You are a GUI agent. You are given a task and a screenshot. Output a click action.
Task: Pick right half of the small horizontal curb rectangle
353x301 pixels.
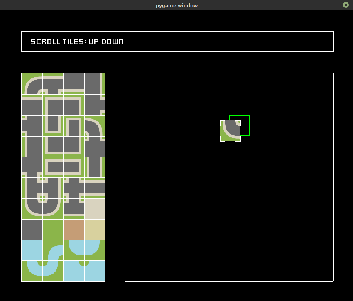[x=74, y=167]
